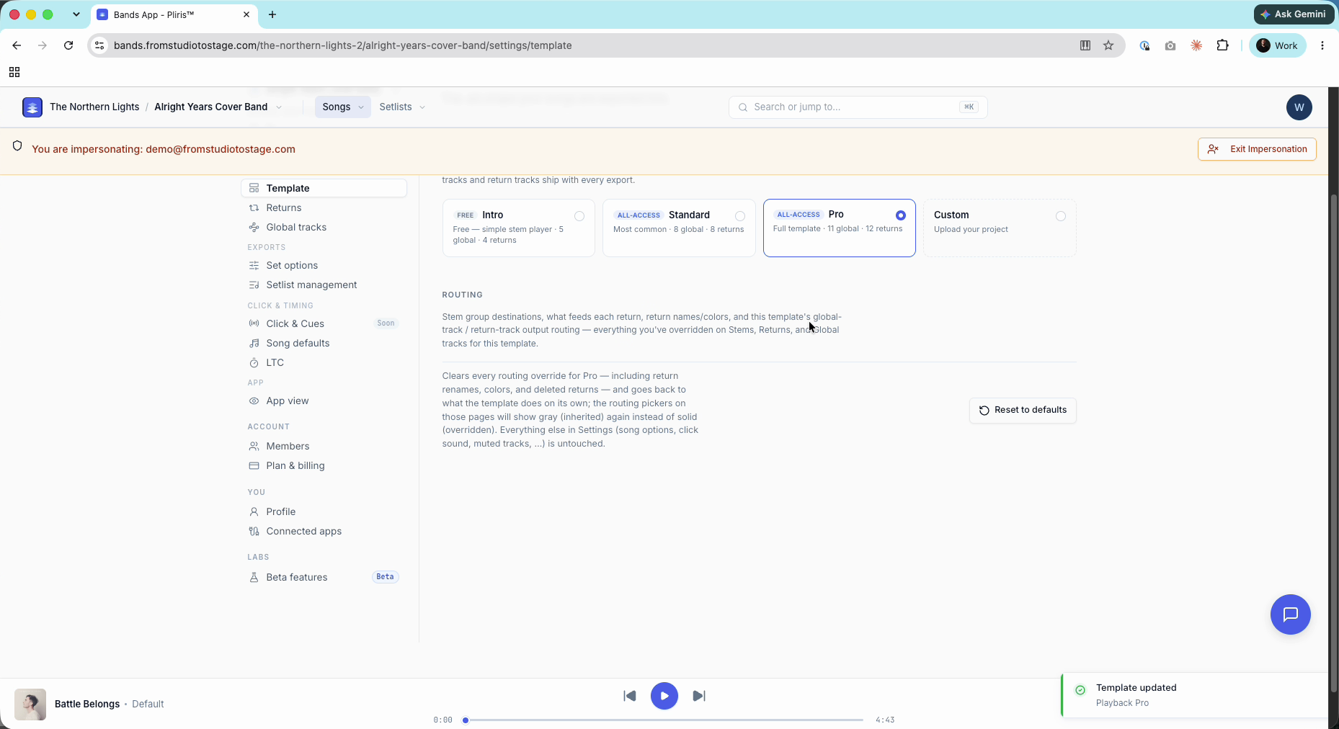Screen dimensions: 1339x729
Task: Open the chat support bubble
Action: click(1290, 614)
